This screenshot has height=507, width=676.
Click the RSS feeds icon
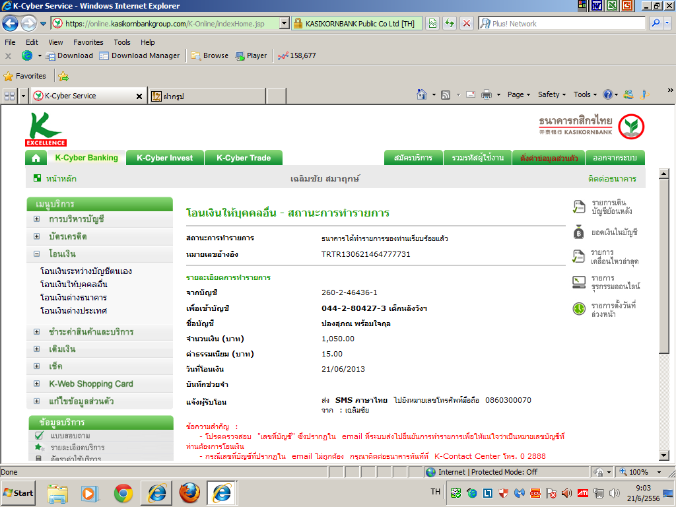point(446,95)
